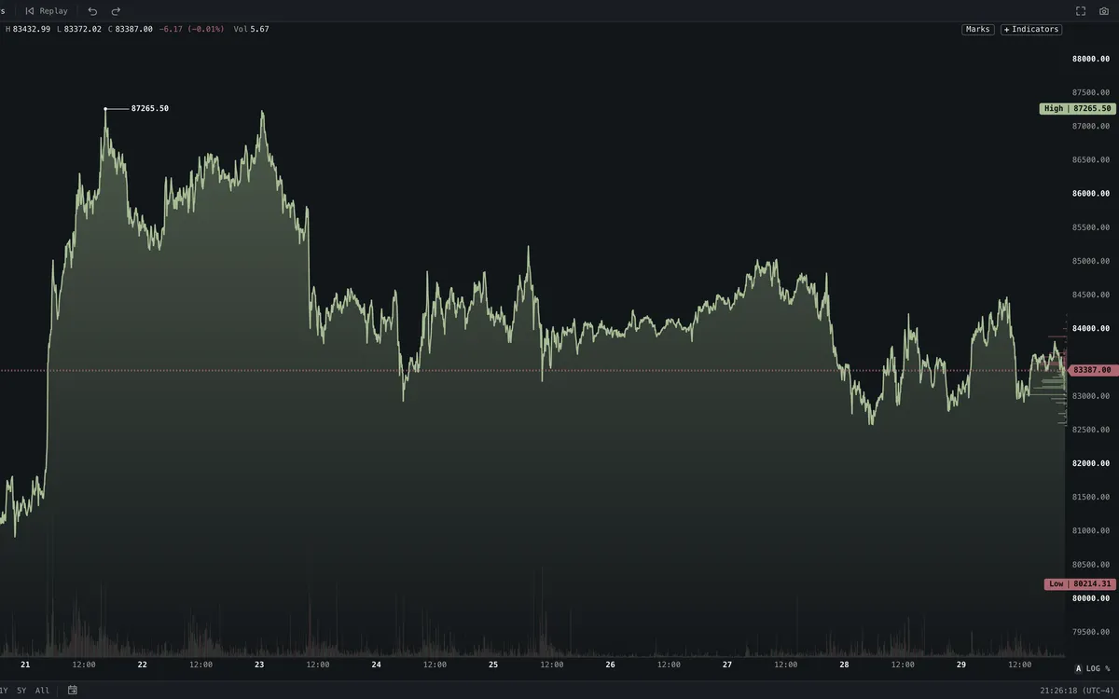The image size is (1119, 699).
Task: Redo the last chart action
Action: [x=116, y=11]
